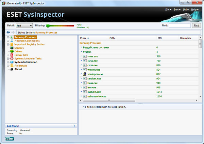This screenshot has height=144, width=204.
Task: Expand the Network Connections tree node
Action: [x=7, y=41]
